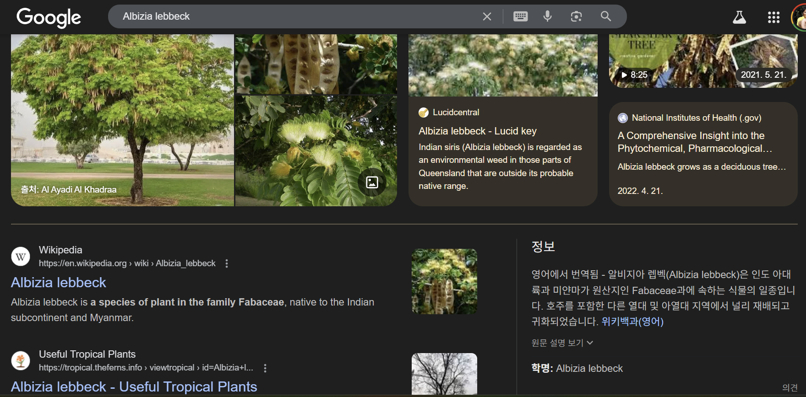Expand 원문 설명 보기 original description
Viewport: 806px width, 397px height.
coord(562,343)
